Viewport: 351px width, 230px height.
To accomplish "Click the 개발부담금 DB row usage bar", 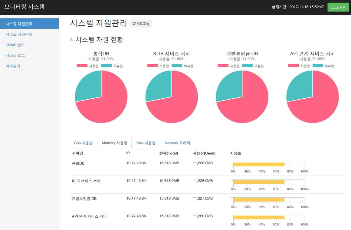I will pyautogui.click(x=259, y=200).
